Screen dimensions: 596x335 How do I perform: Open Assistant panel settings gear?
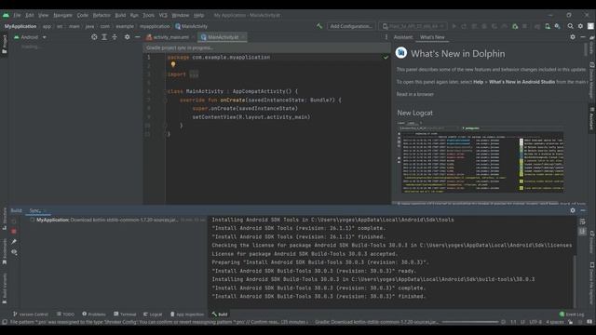[573, 37]
